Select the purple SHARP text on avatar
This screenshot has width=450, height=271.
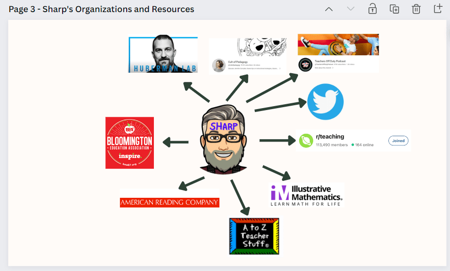click(x=224, y=127)
